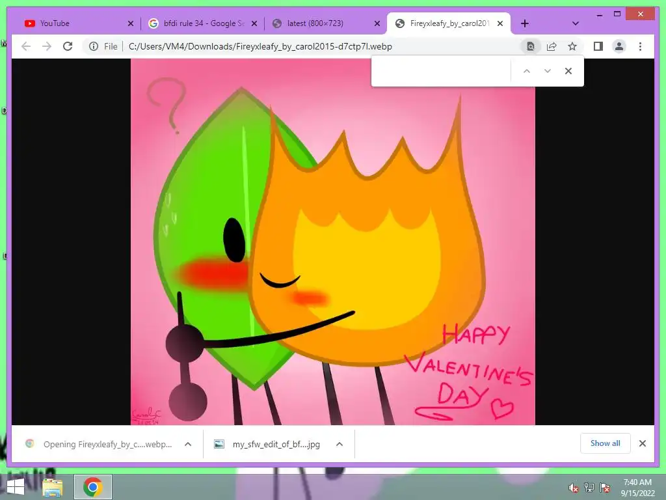The height and width of the screenshot is (500, 666).
Task: Expand options for my_sfw_edit jpg download
Action: [x=340, y=444]
